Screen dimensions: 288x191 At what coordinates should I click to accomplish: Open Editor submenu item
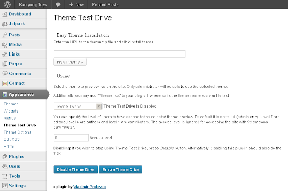(x=9, y=147)
